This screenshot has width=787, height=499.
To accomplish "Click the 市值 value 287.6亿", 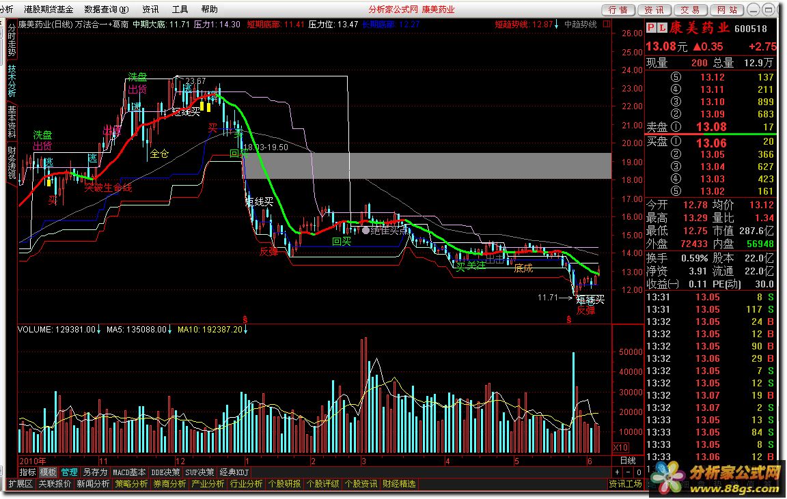I will coord(756,231).
